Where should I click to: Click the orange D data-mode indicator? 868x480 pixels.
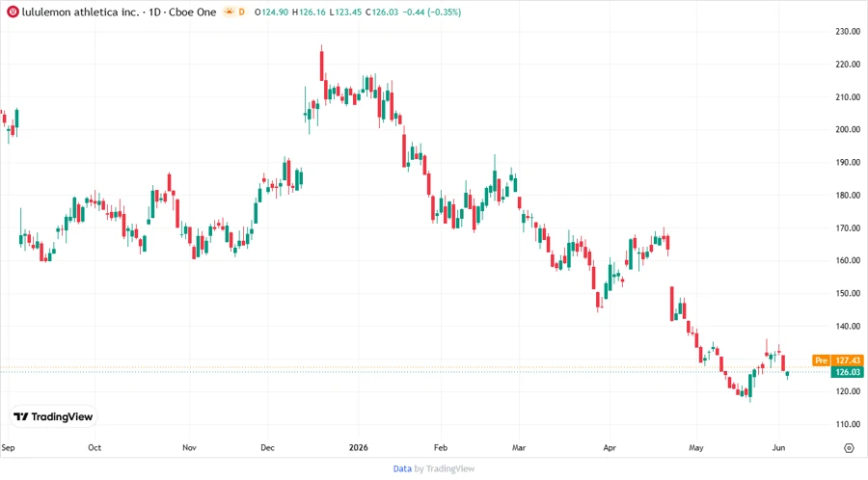(x=241, y=12)
